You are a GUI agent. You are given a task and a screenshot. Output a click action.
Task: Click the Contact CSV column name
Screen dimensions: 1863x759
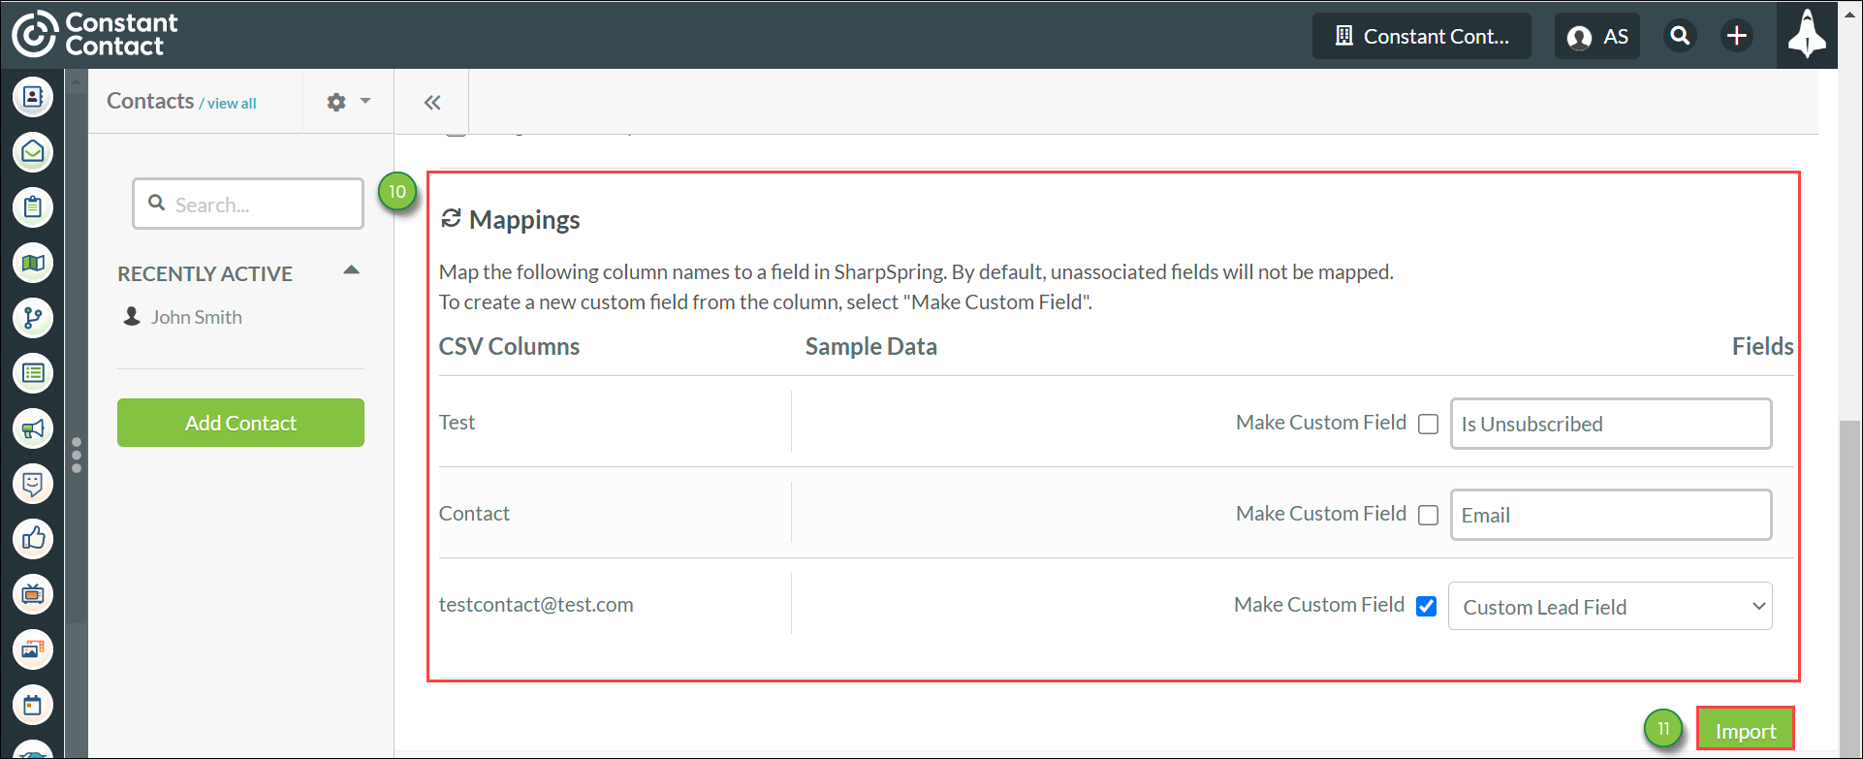(x=474, y=513)
